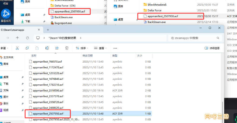The image size is (237, 123).
Task: Click the Share icon in toolbar
Action: [57, 48]
